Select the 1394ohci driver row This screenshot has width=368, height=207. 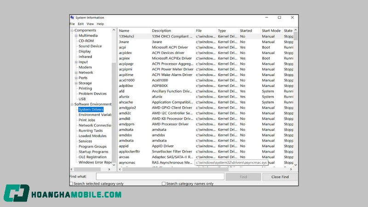[206, 36]
